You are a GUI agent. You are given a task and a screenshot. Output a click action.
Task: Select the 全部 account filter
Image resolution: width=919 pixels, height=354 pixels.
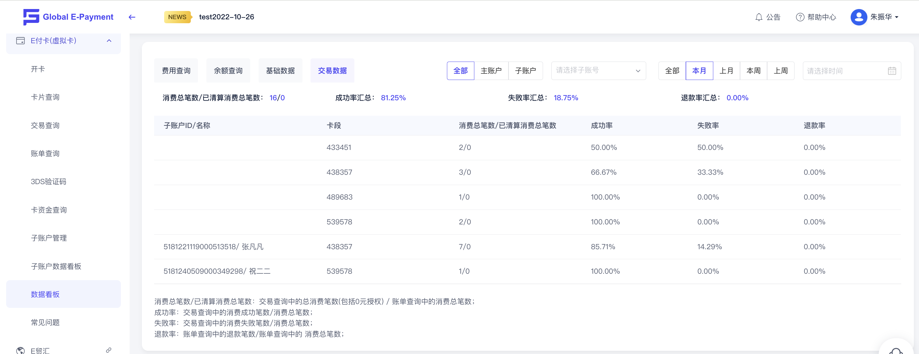coord(460,71)
